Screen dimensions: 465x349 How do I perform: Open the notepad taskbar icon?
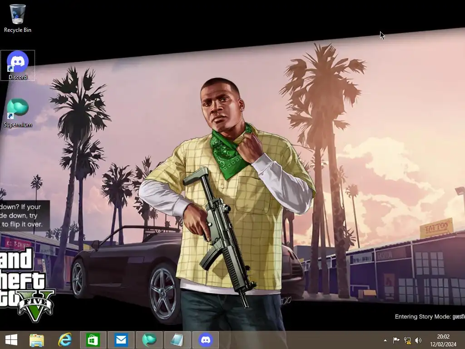[178, 340]
